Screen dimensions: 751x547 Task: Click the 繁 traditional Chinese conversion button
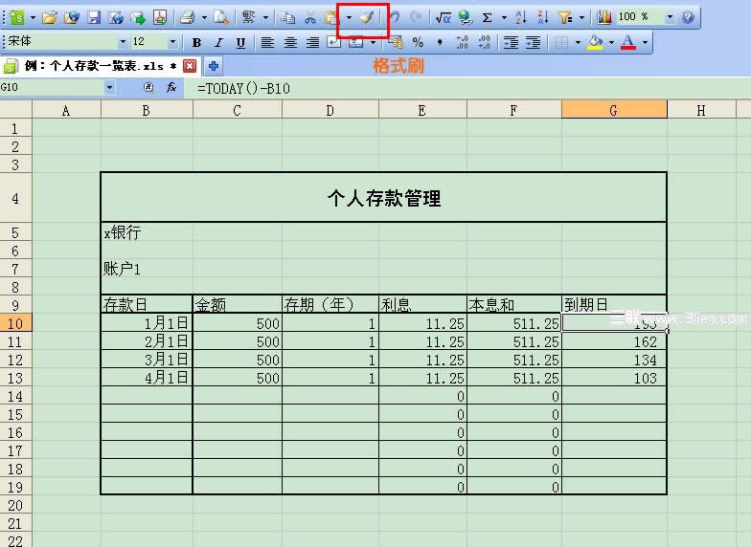tap(249, 17)
